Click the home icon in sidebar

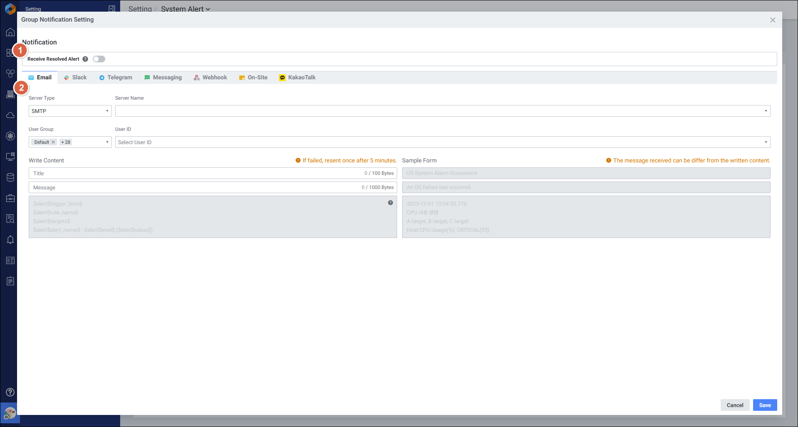[x=10, y=32]
